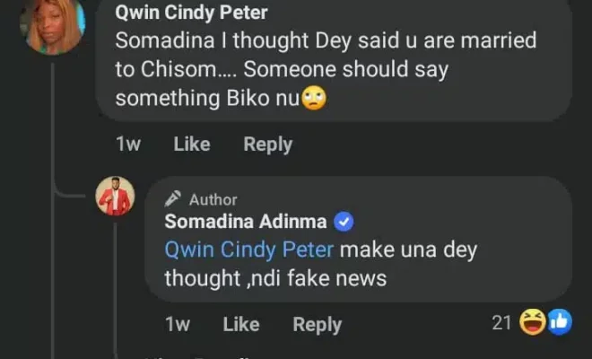592x359 pixels.
Task: Open the blue Qwin Cindy Peter mention
Action: pos(248,250)
